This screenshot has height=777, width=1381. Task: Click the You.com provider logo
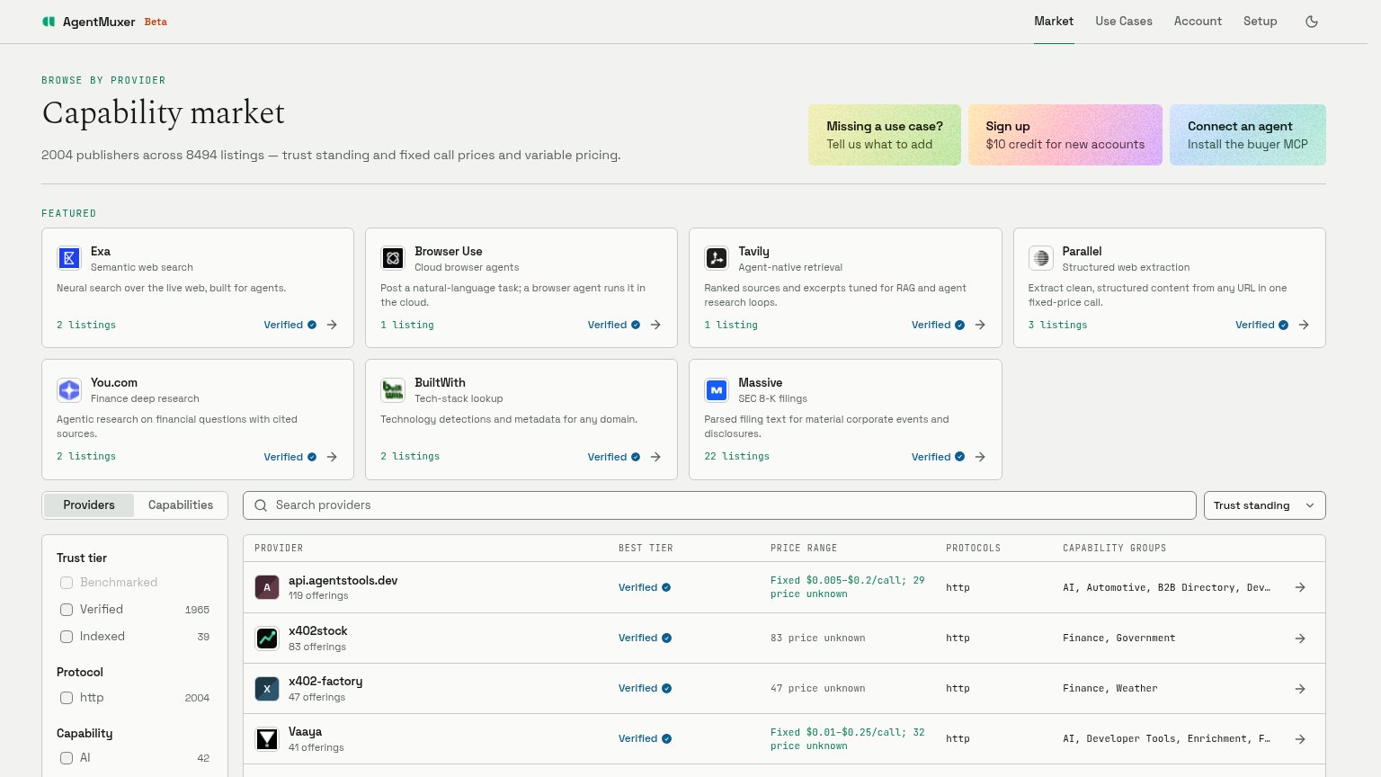[x=69, y=389]
